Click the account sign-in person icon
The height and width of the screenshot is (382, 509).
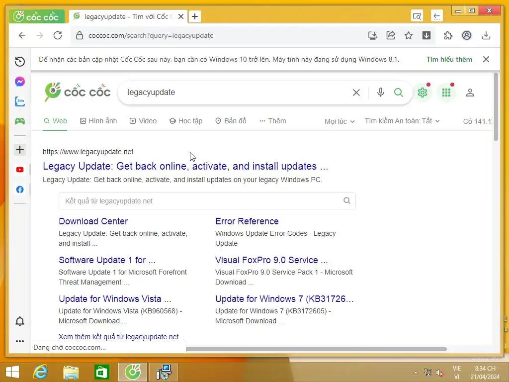pyautogui.click(x=470, y=93)
